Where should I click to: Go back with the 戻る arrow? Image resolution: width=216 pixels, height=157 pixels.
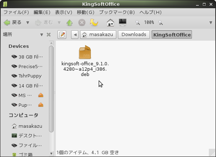pos(13,22)
